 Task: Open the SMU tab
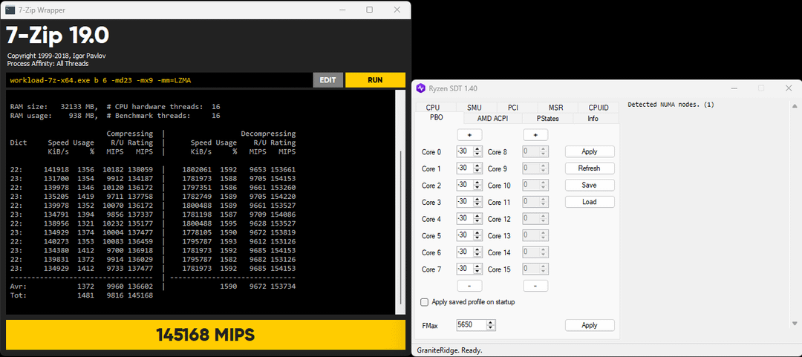(x=474, y=108)
